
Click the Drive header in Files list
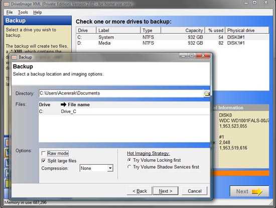pos(45,105)
